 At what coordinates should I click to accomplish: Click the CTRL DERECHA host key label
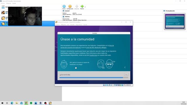point(127,85)
